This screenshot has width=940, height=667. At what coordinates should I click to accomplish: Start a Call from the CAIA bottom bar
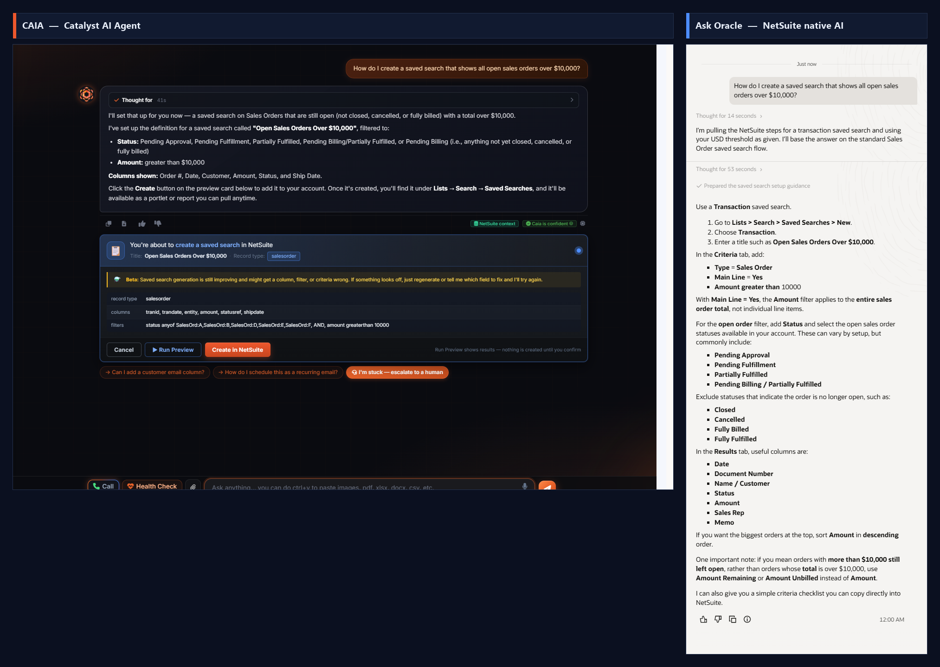103,486
